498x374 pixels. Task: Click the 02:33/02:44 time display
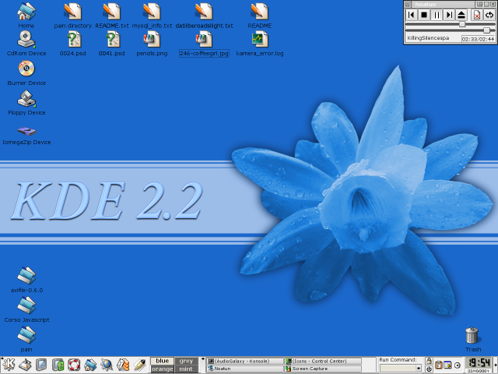479,39
